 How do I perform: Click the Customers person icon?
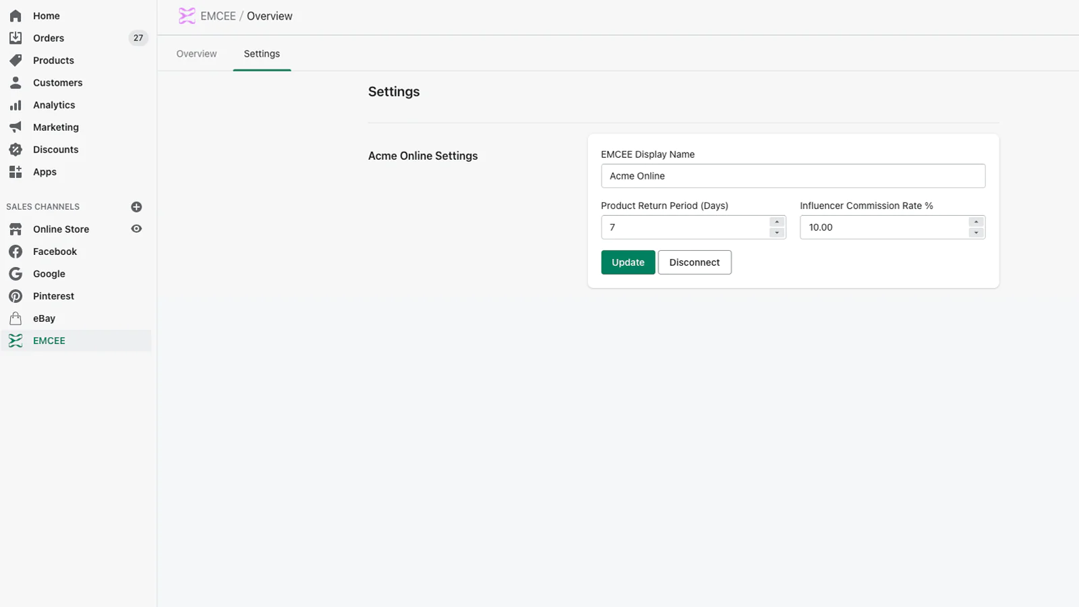tap(16, 82)
